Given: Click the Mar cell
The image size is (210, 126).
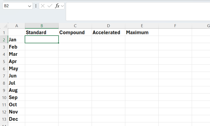Looking at the screenshot, I should (17, 54).
